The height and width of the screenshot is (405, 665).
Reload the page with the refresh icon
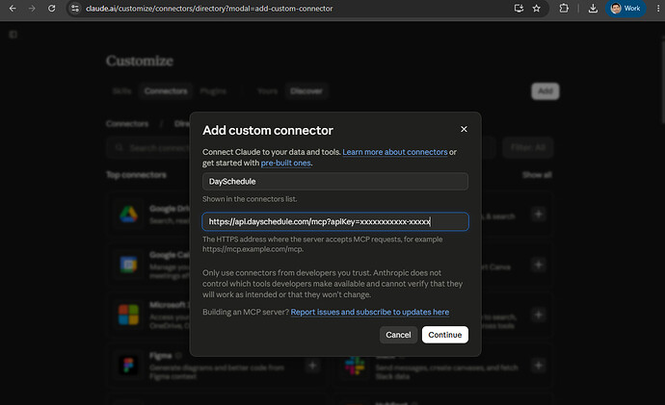pos(52,9)
